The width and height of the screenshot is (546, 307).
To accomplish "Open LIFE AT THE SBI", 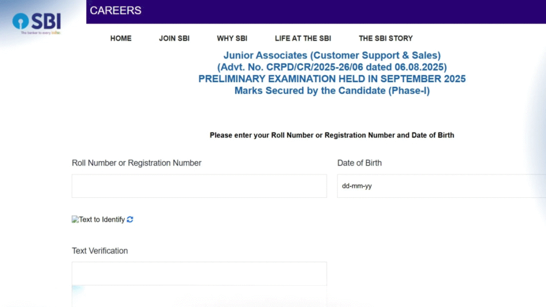I will (x=303, y=38).
